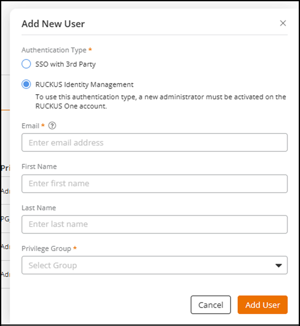Click into the Enter first name field
Viewport: 300px width, 326px height.
point(154,183)
